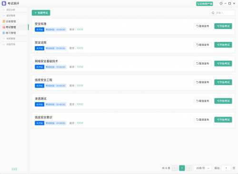Click the 未开始 tag on 渗透测试
The image size is (238, 174).
[x=40, y=104]
